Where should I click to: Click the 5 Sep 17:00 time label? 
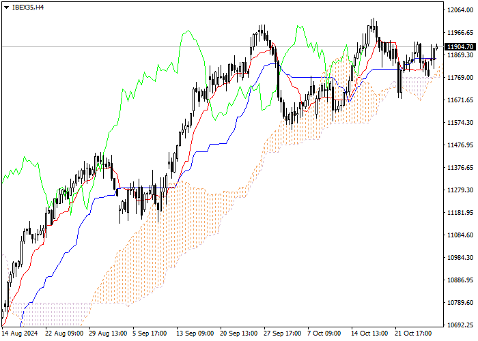[x=150, y=333]
